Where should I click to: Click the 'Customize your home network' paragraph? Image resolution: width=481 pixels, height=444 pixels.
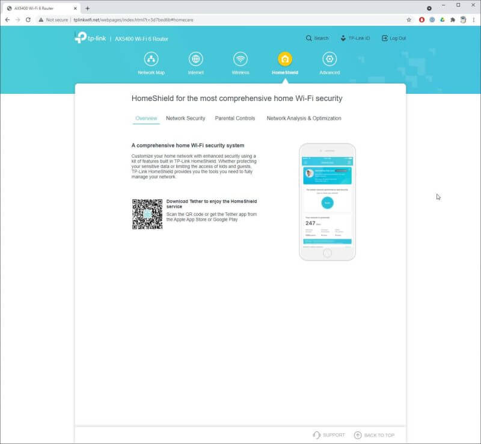pyautogui.click(x=194, y=167)
